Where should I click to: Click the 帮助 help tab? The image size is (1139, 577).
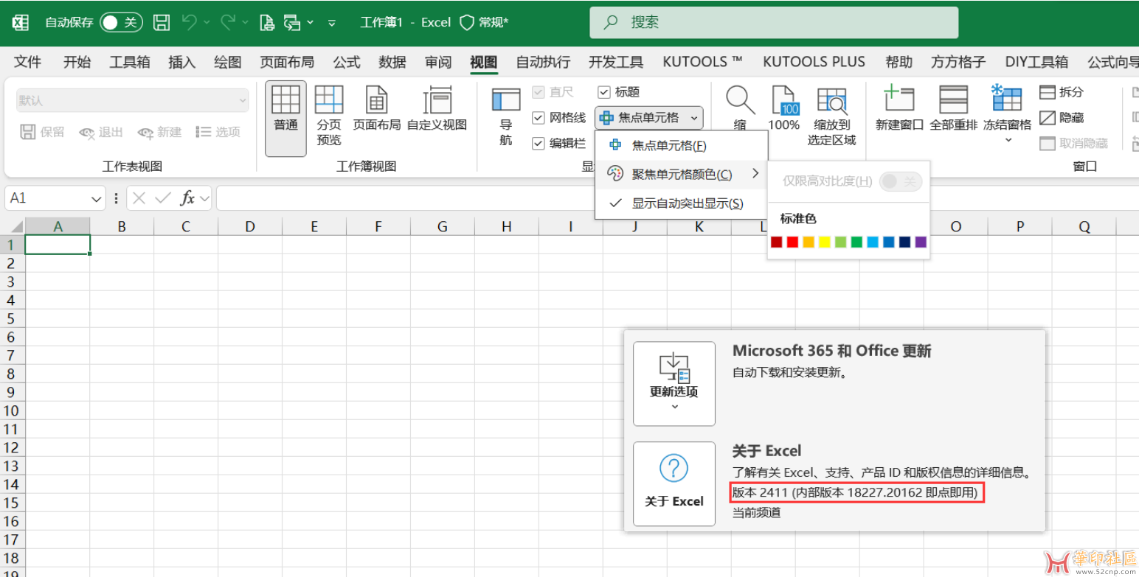coord(899,62)
